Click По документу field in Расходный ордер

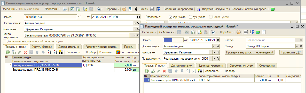click(186, 58)
